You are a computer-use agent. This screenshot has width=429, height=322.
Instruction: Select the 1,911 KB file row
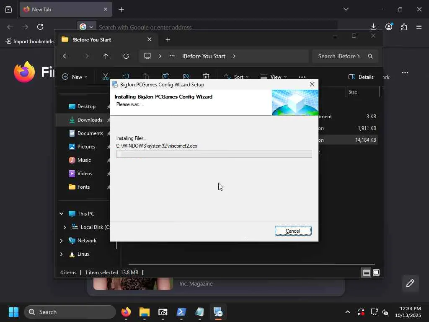point(347,128)
